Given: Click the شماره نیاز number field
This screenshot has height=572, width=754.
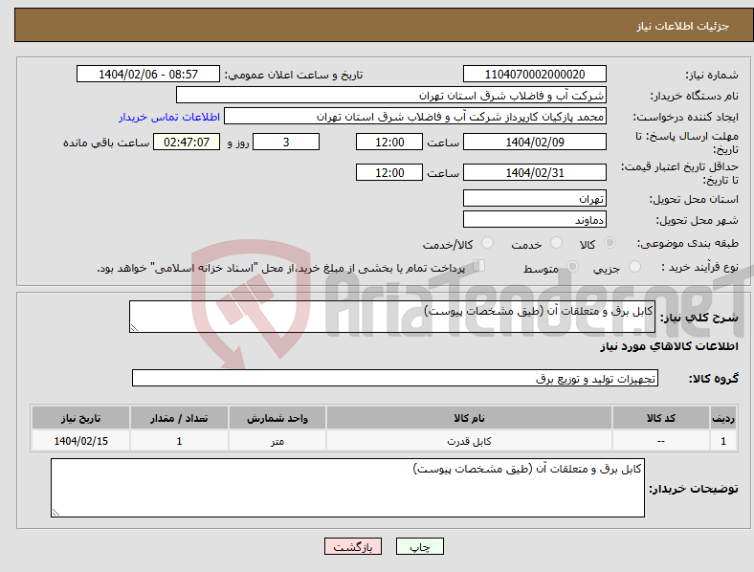Looking at the screenshot, I should pos(535,74).
